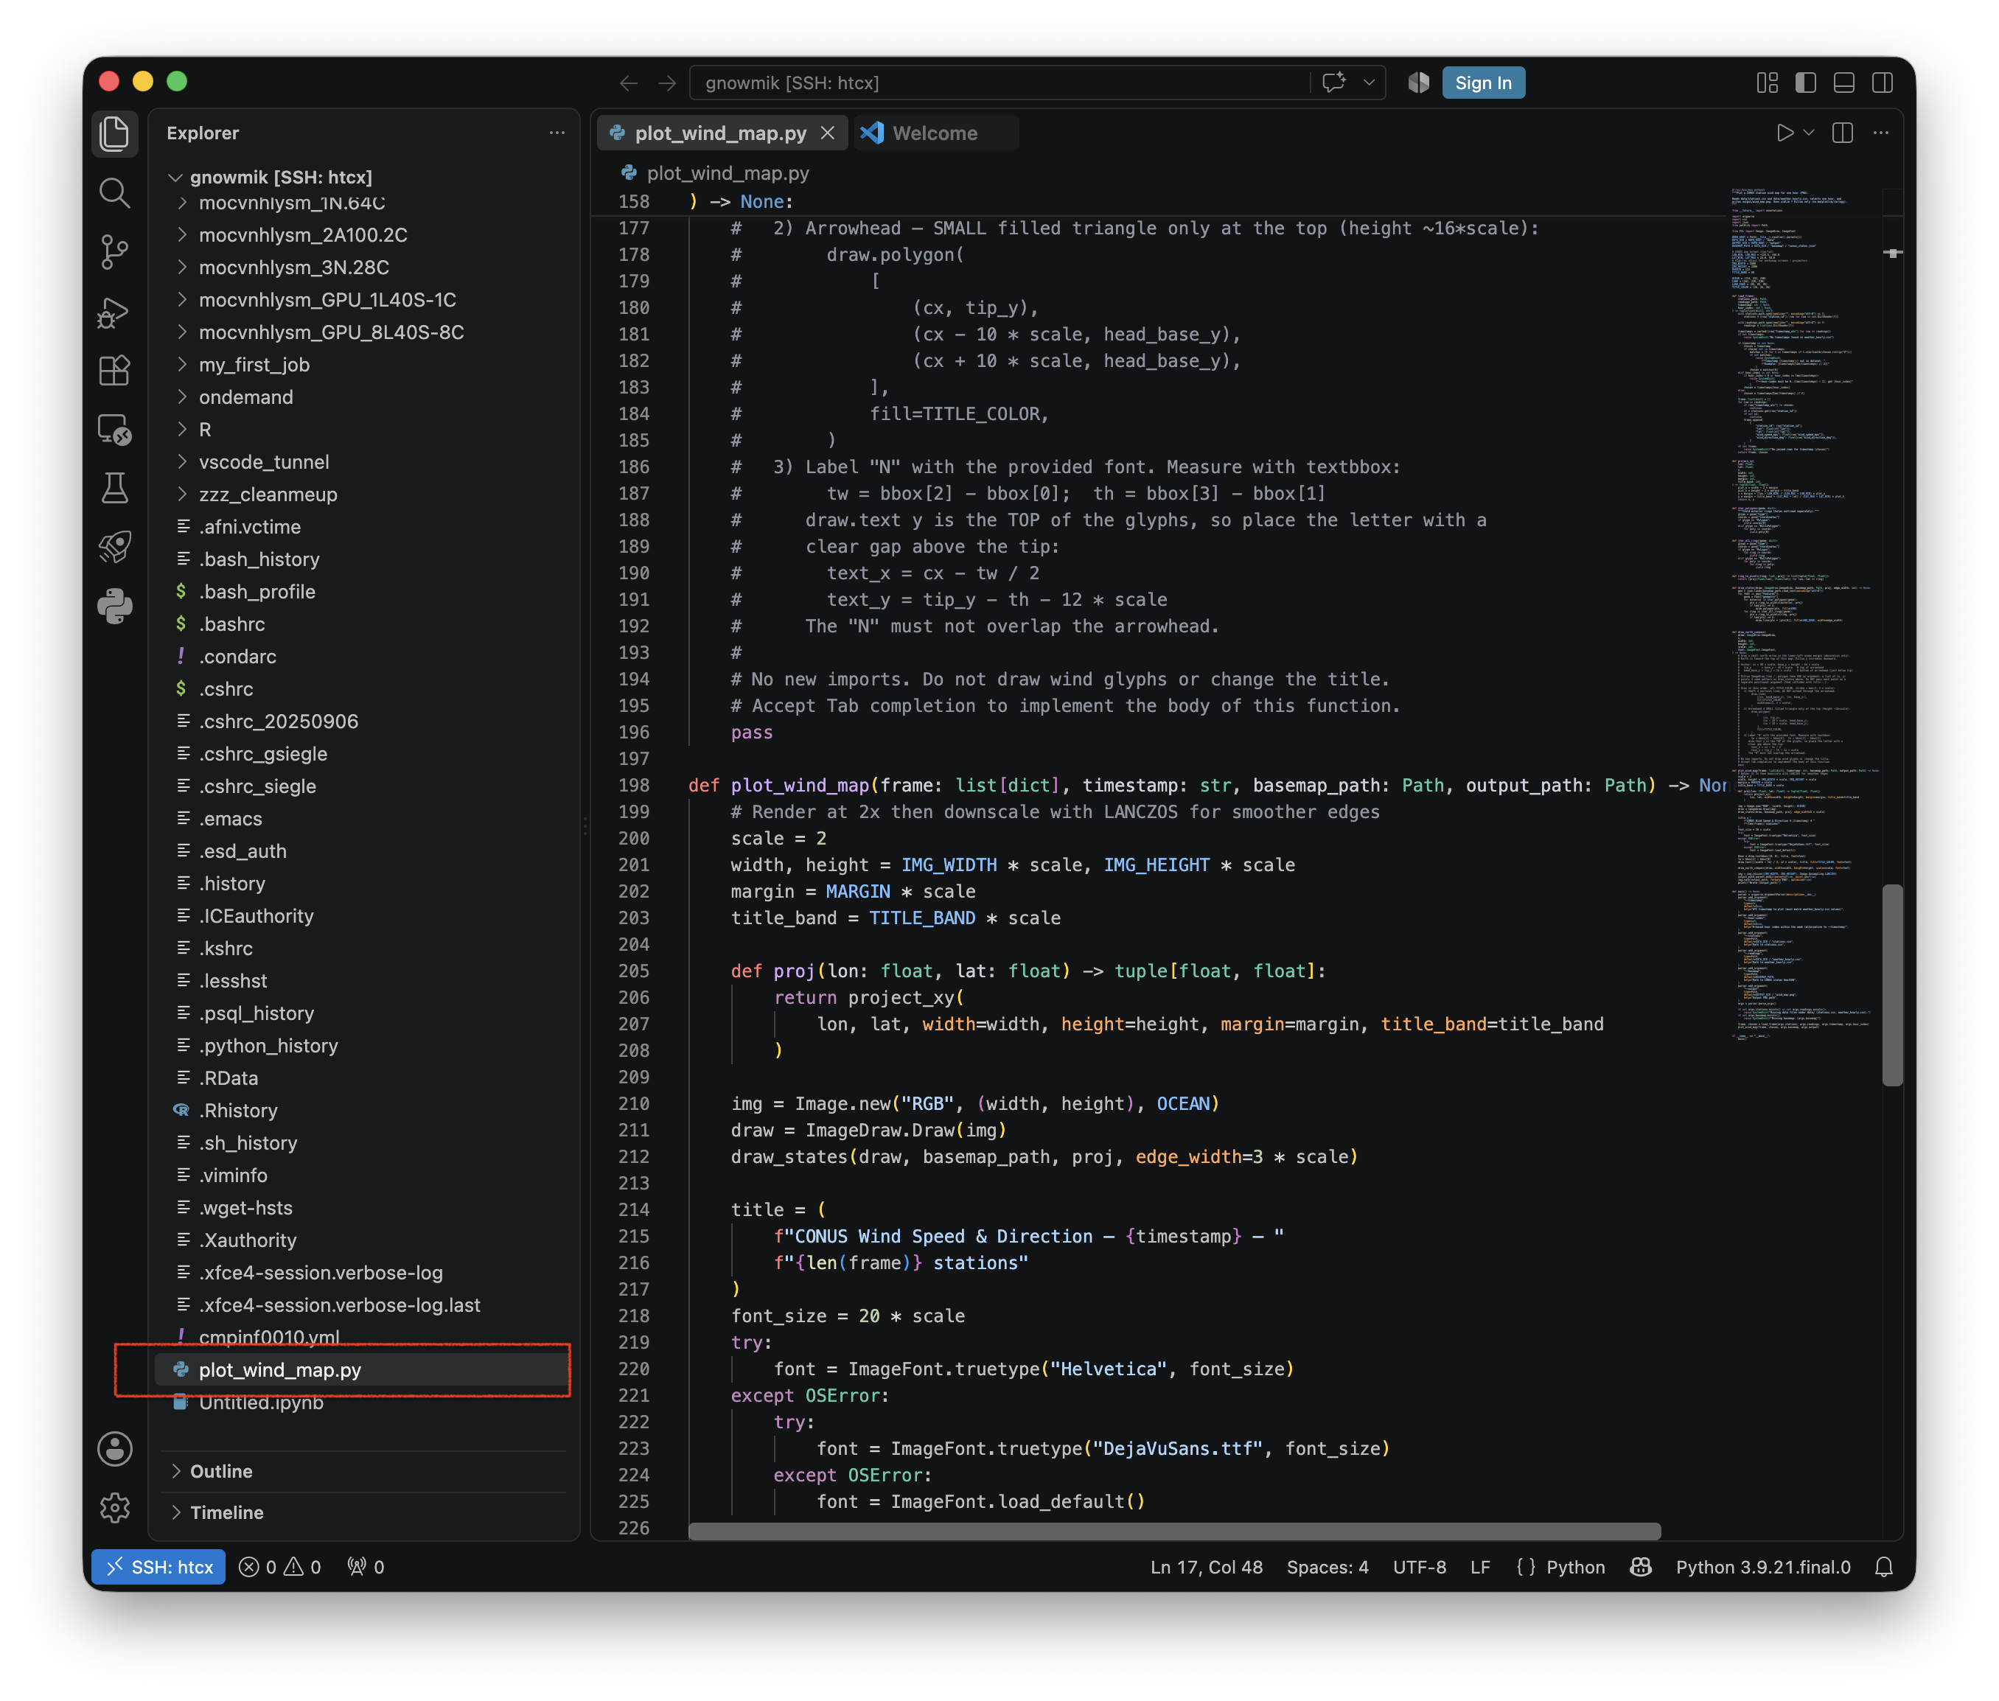Viewport: 1999px width, 1701px height.
Task: Split the editor right
Action: 1843,133
